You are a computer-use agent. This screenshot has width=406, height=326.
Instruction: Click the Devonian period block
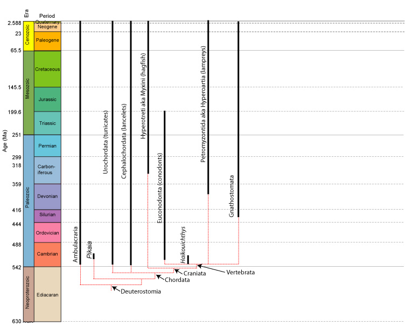pos(47,197)
